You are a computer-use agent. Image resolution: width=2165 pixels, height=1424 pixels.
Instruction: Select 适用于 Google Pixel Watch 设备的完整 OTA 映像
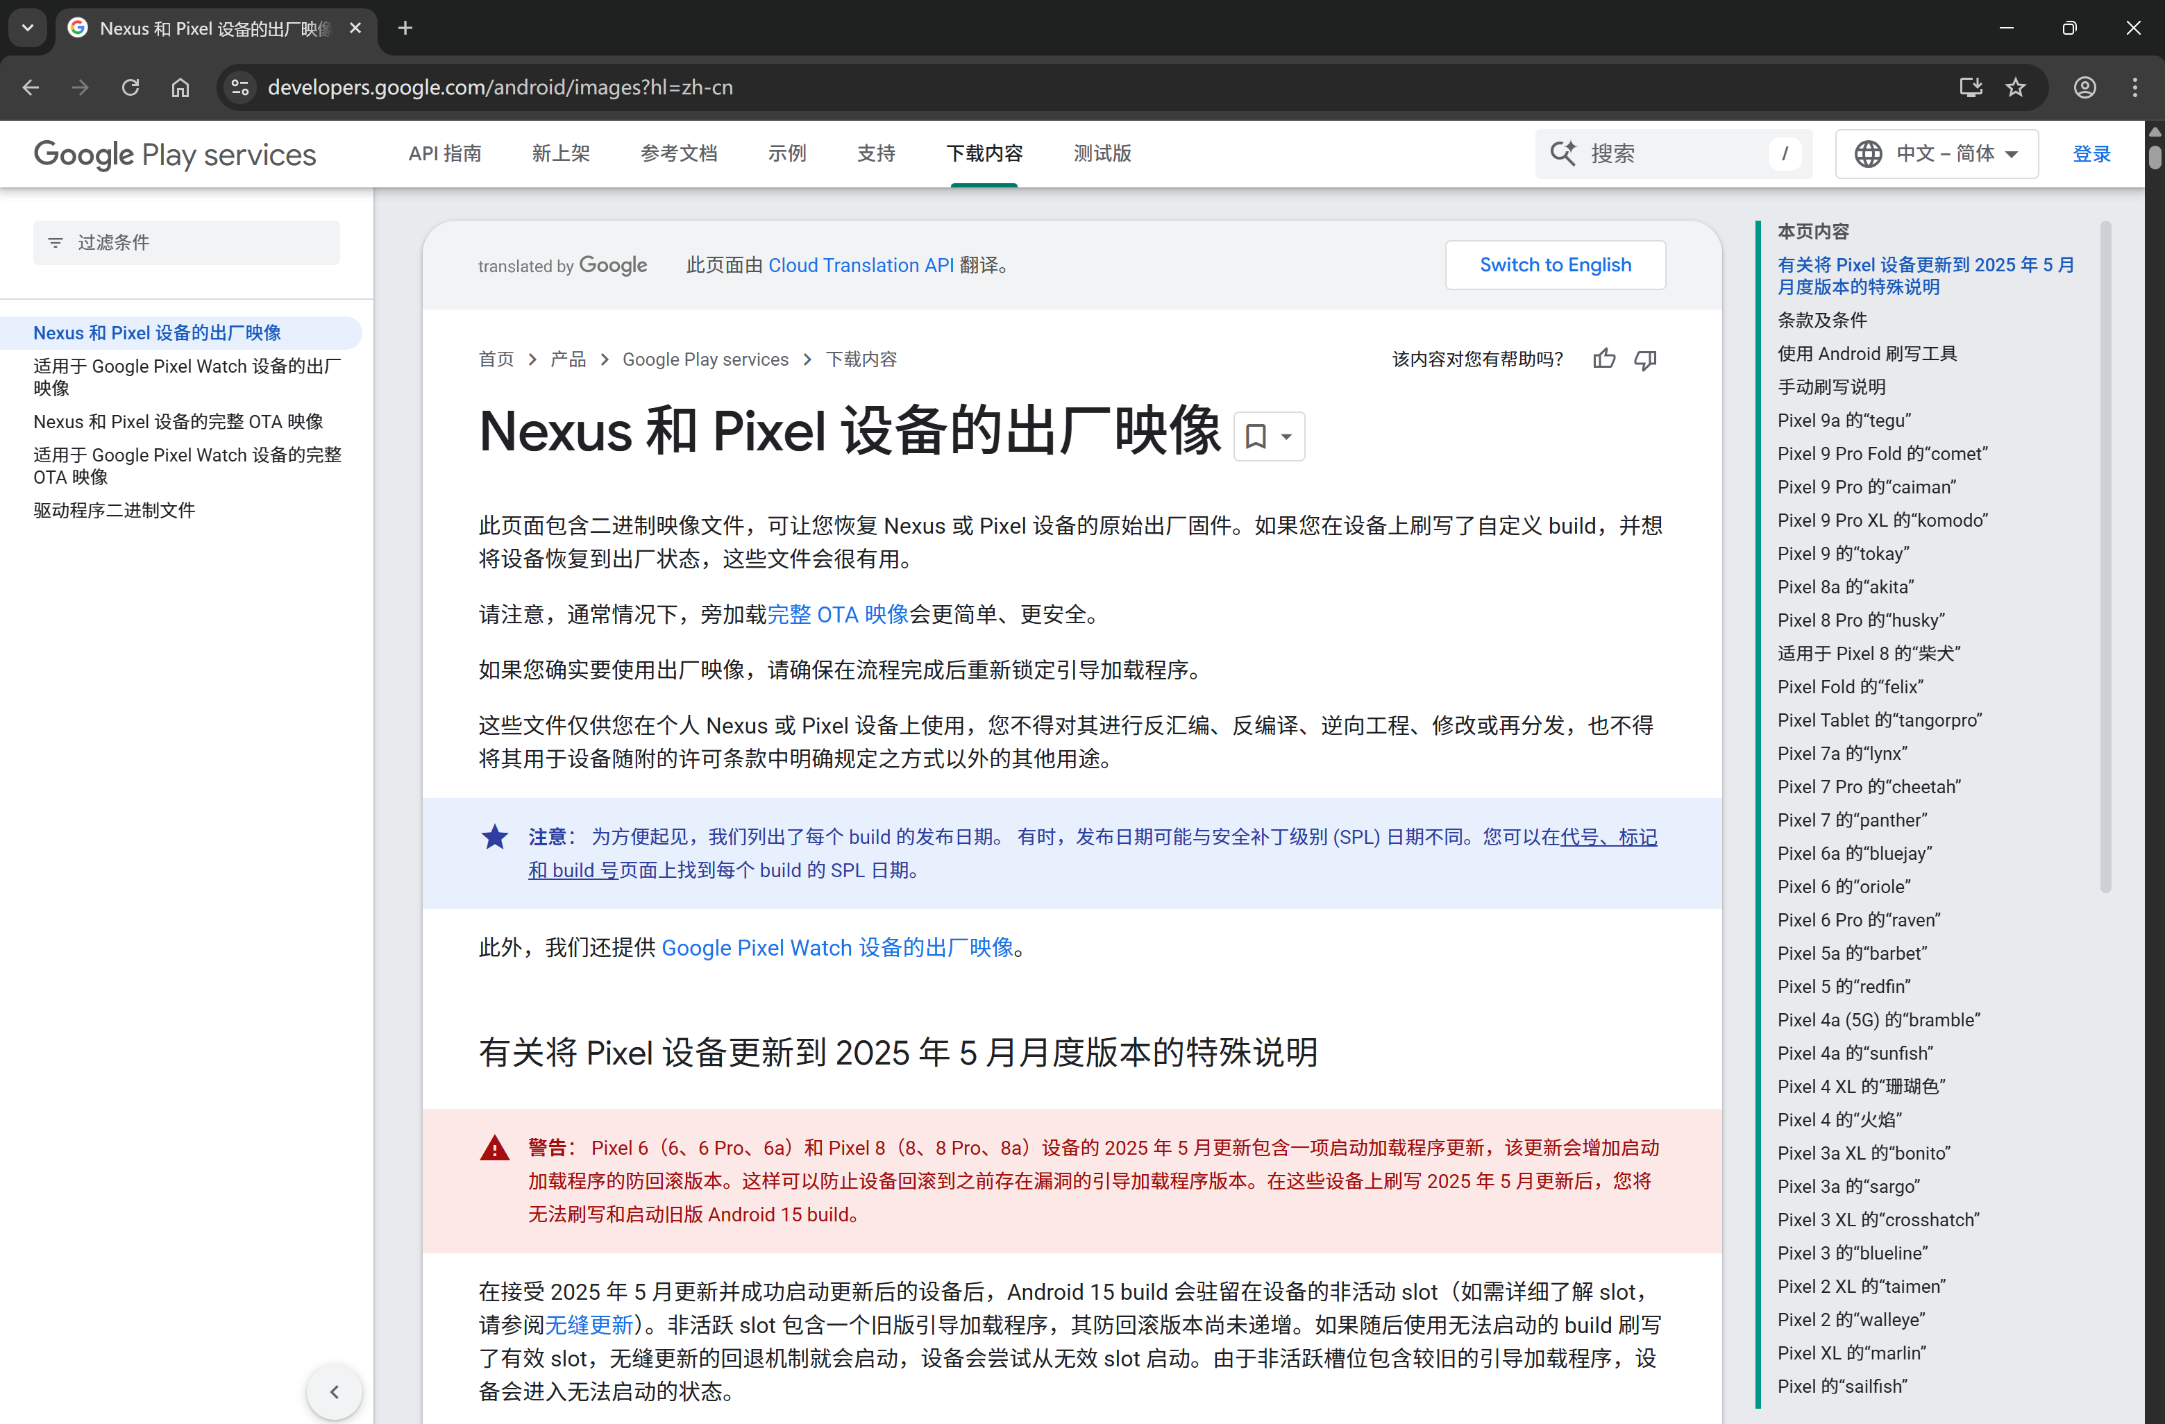point(187,466)
